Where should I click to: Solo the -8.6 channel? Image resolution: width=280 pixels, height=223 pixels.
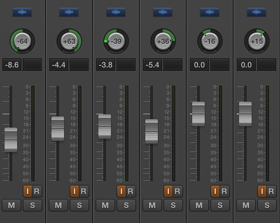pos(33,205)
